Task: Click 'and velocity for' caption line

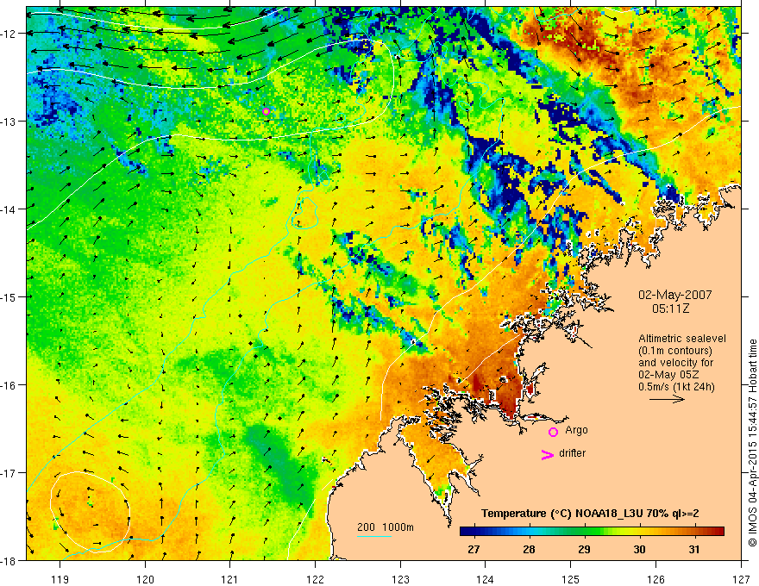Action: (x=675, y=363)
